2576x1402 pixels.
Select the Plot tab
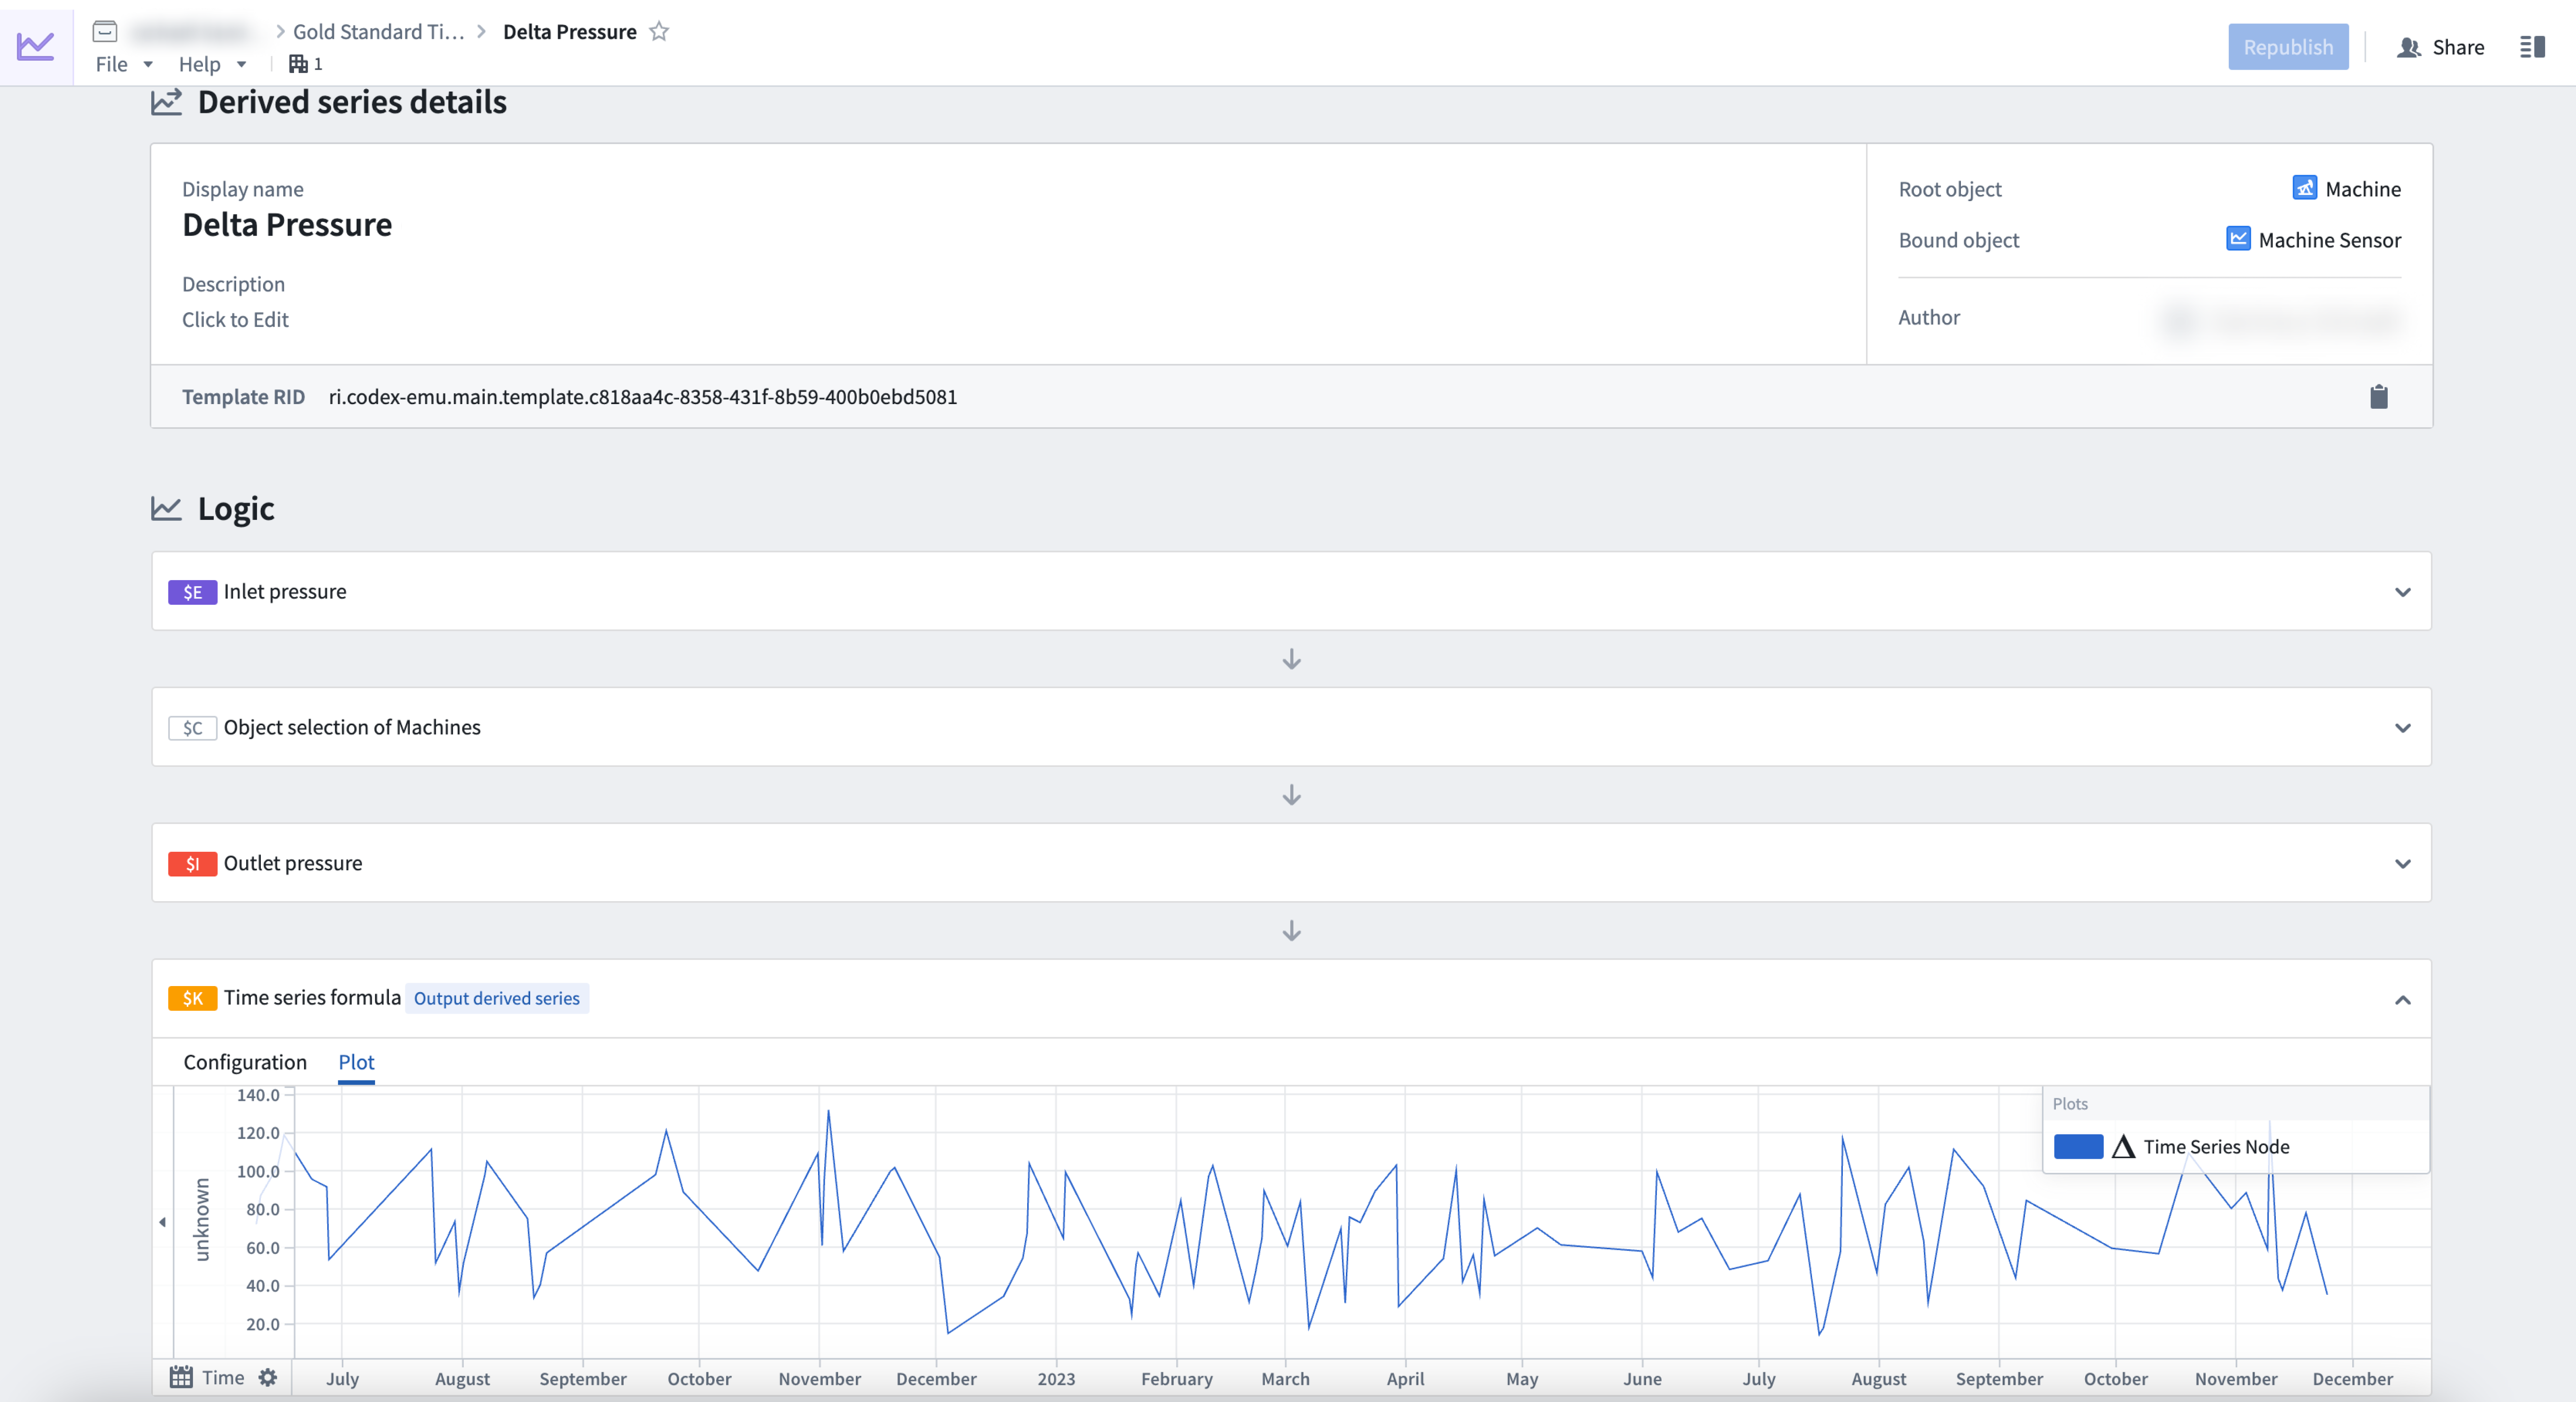click(356, 1062)
